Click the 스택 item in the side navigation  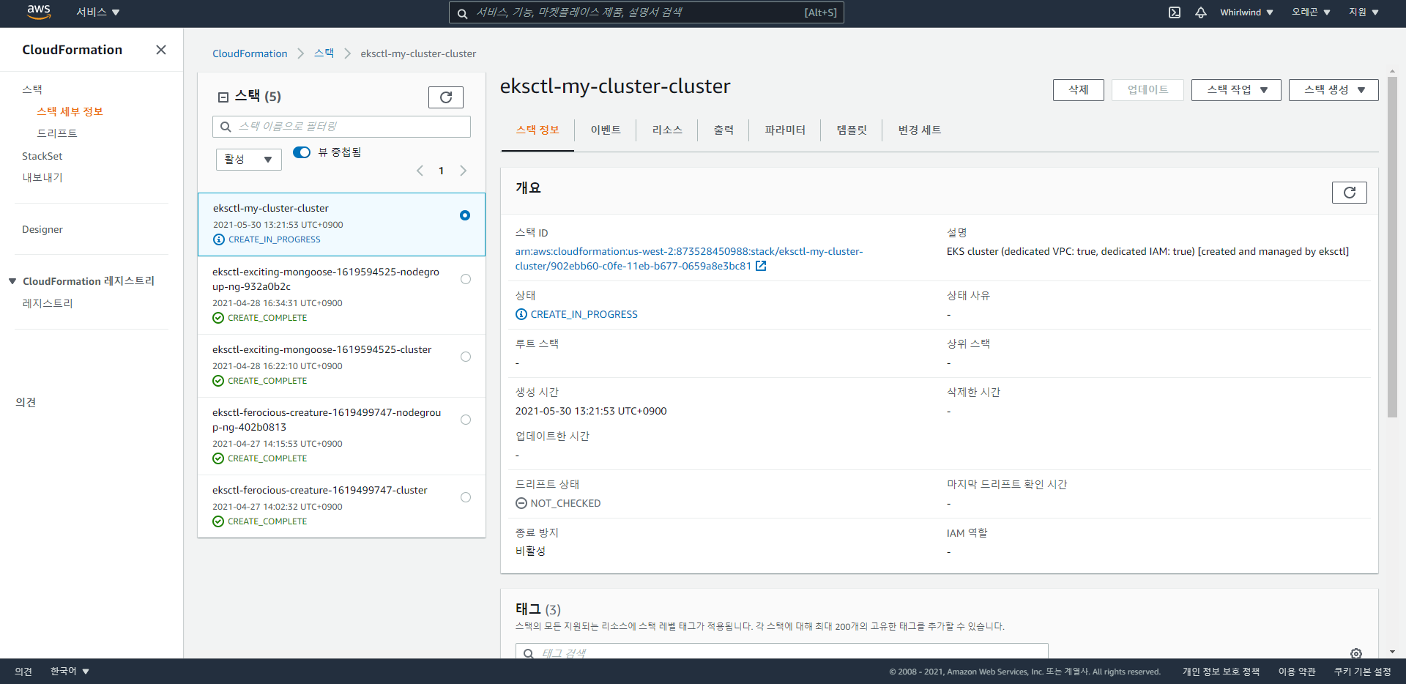click(32, 89)
